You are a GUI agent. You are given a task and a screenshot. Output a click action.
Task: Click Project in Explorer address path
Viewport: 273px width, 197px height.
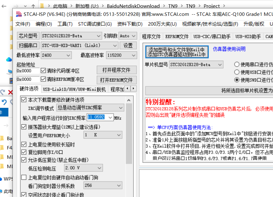[211, 6]
